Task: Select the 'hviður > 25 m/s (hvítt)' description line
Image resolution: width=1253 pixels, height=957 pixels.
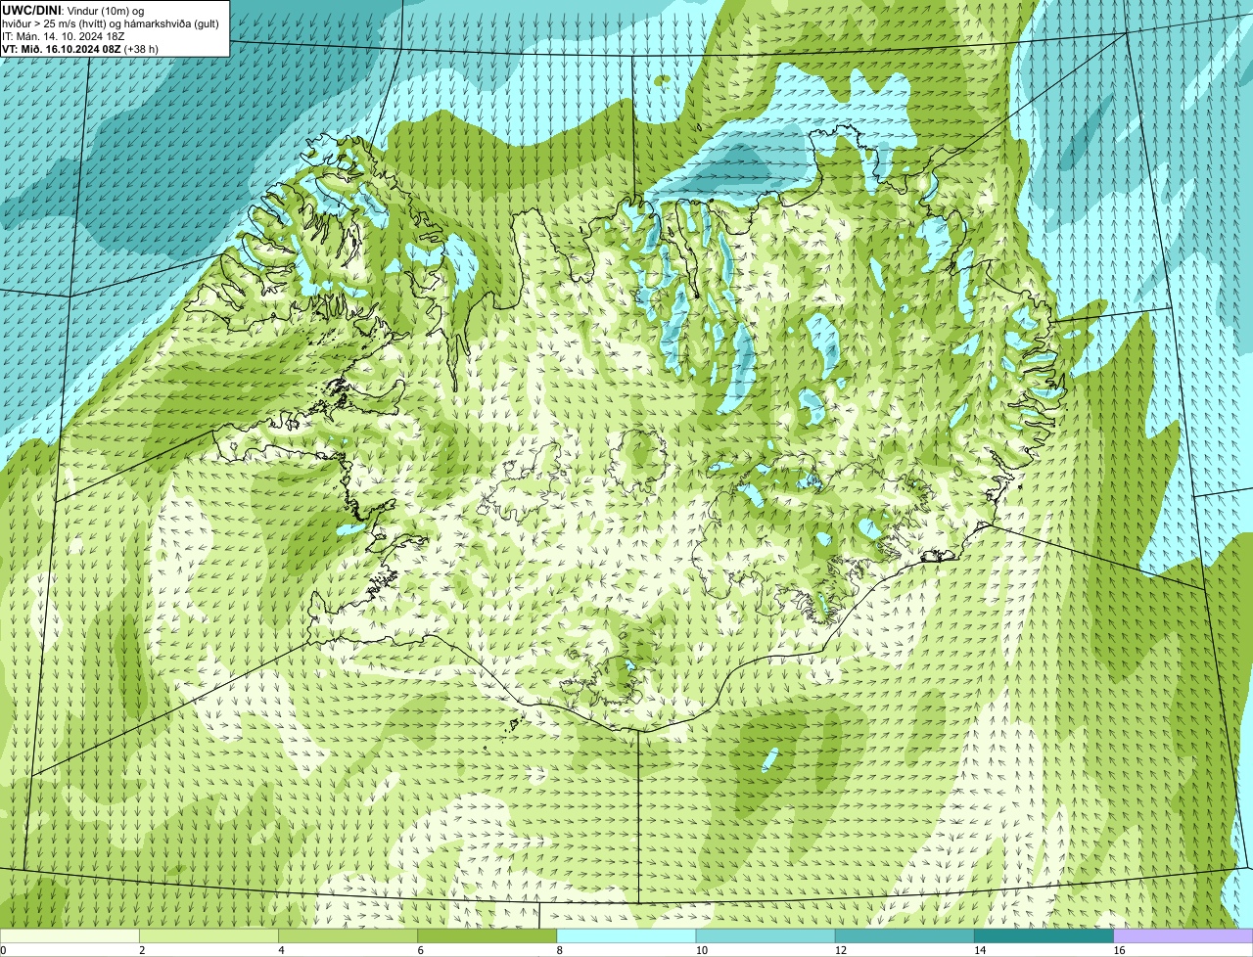Action: pyautogui.click(x=111, y=23)
